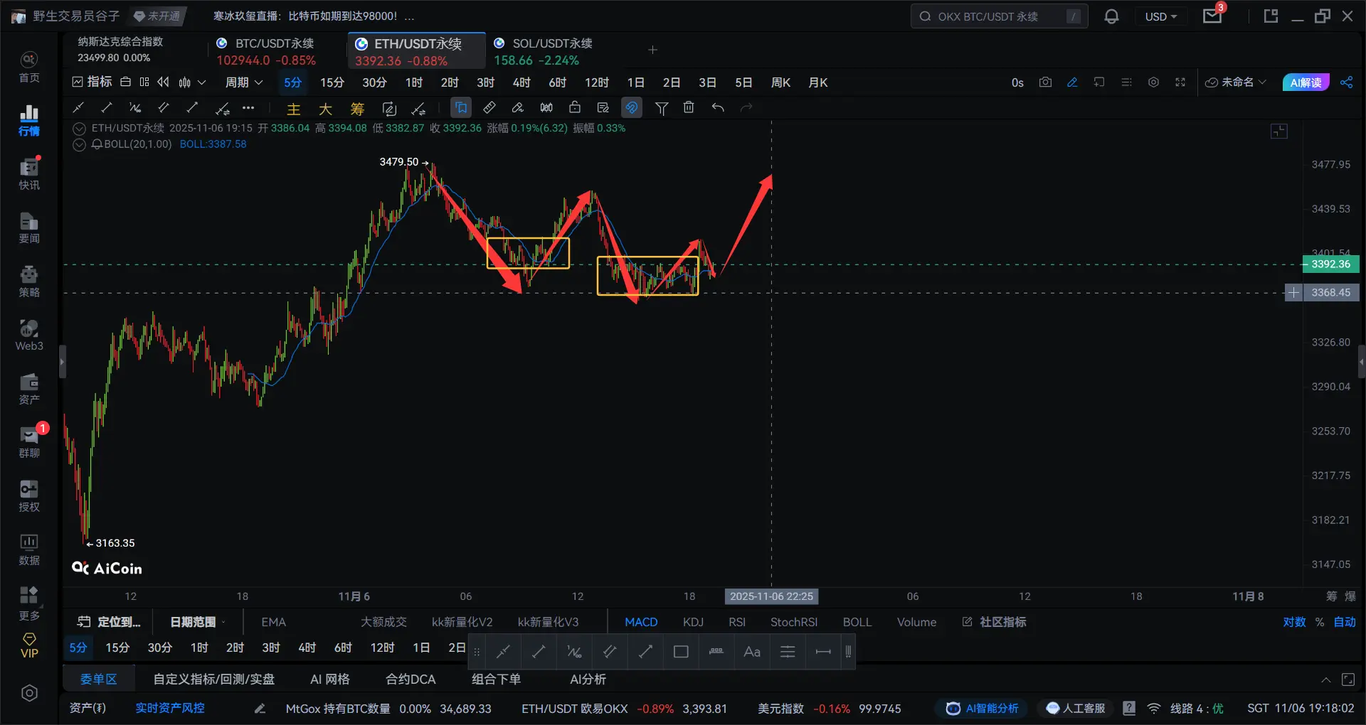The width and height of the screenshot is (1366, 725).
Task: Click the replay rewind icon beside 指标
Action: tap(164, 82)
